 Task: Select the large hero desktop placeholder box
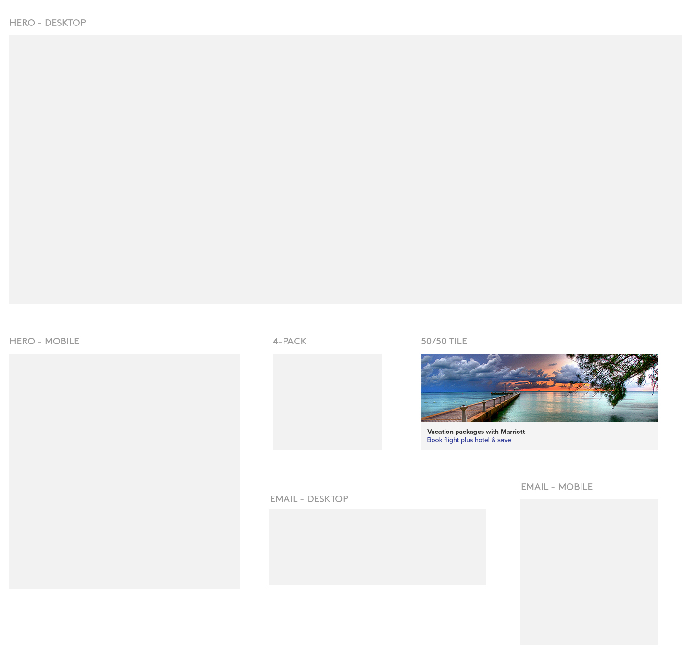coord(345,169)
